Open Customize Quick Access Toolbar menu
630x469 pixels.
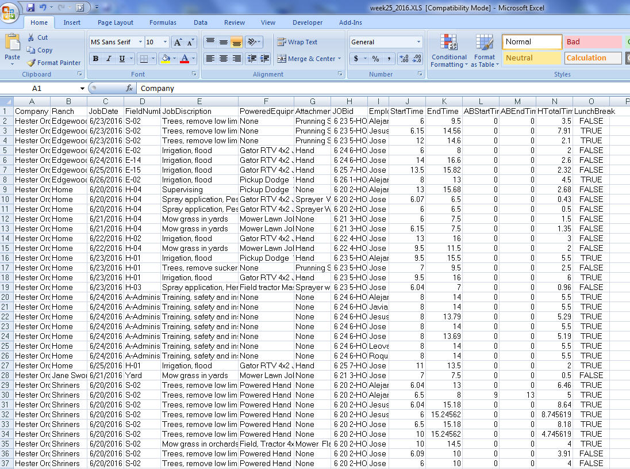pyautogui.click(x=97, y=7)
